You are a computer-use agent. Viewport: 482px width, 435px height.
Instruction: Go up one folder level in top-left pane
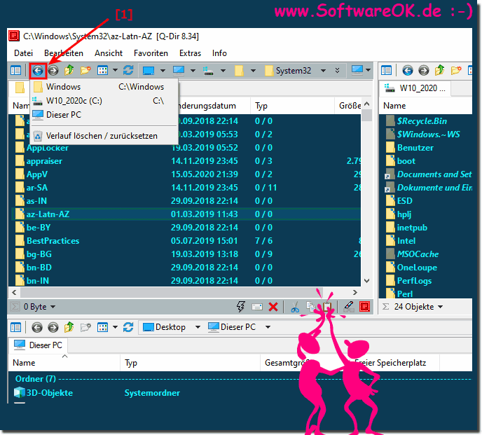69,71
